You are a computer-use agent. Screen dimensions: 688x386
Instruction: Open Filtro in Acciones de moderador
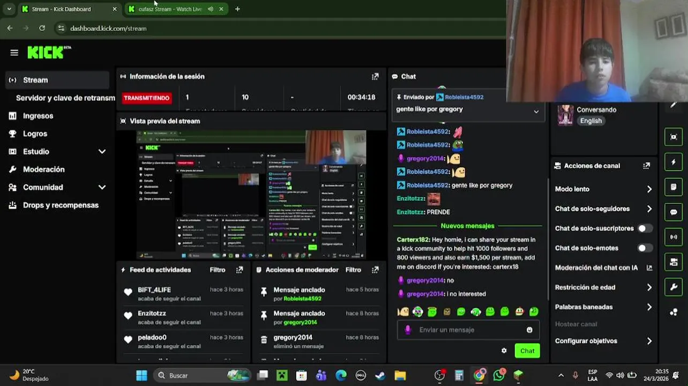353,270
